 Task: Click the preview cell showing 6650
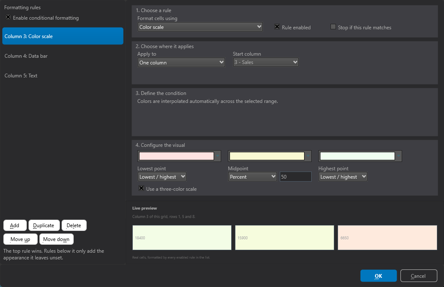pyautogui.click(x=387, y=238)
